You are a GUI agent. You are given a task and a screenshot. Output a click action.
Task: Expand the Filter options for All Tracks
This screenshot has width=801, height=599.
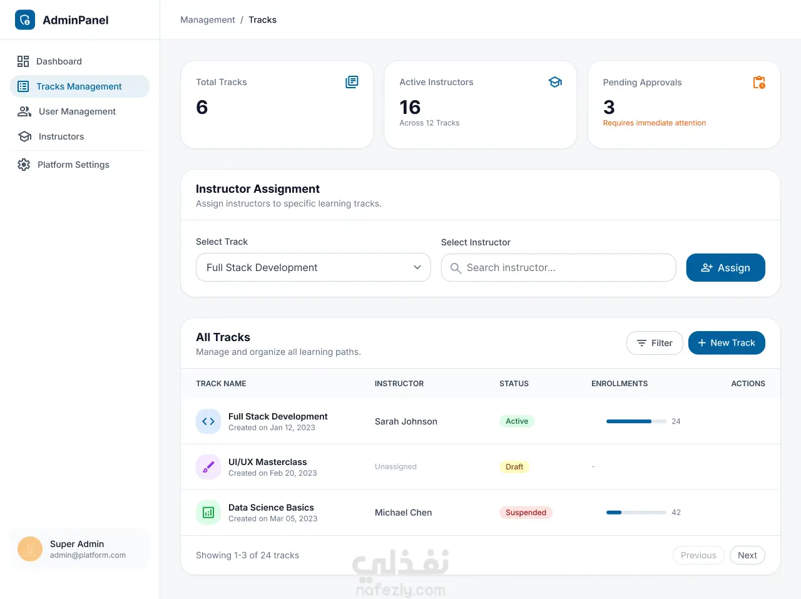point(655,343)
